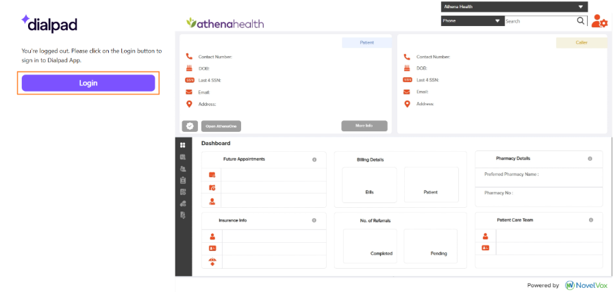Viewport: 613px width, 292px height.
Task: Click Caller panel phone icon
Action: (407, 57)
